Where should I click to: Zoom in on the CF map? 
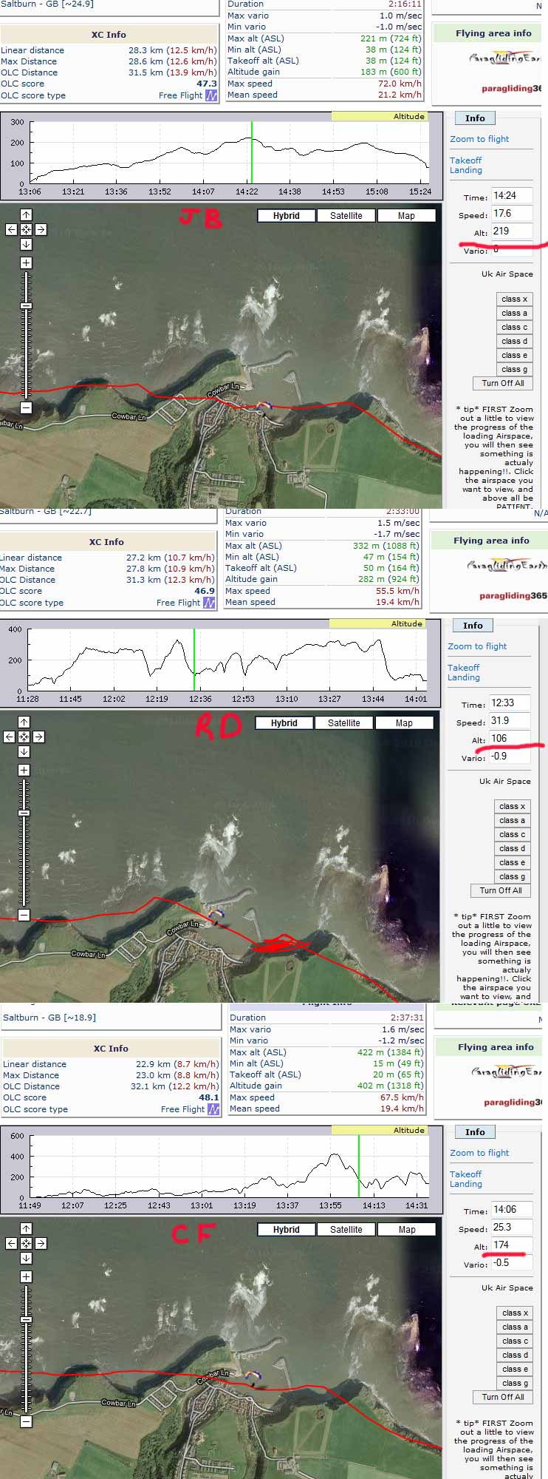click(x=26, y=1277)
